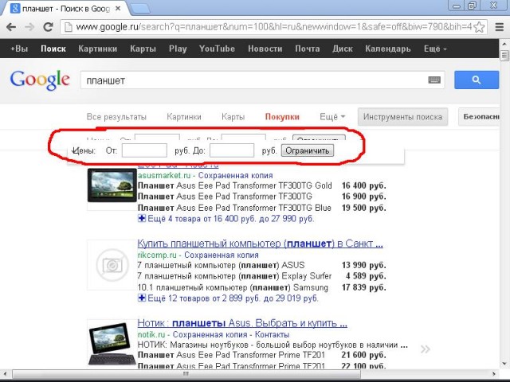Image resolution: width=510 pixels, height=382 pixels.
Task: Open the "Ещё" dropdown below the search box
Action: pyautogui.click(x=331, y=117)
